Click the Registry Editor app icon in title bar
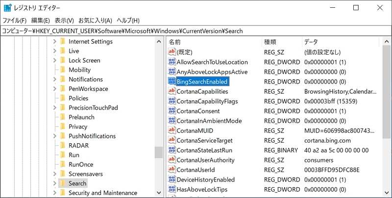 [8, 8]
